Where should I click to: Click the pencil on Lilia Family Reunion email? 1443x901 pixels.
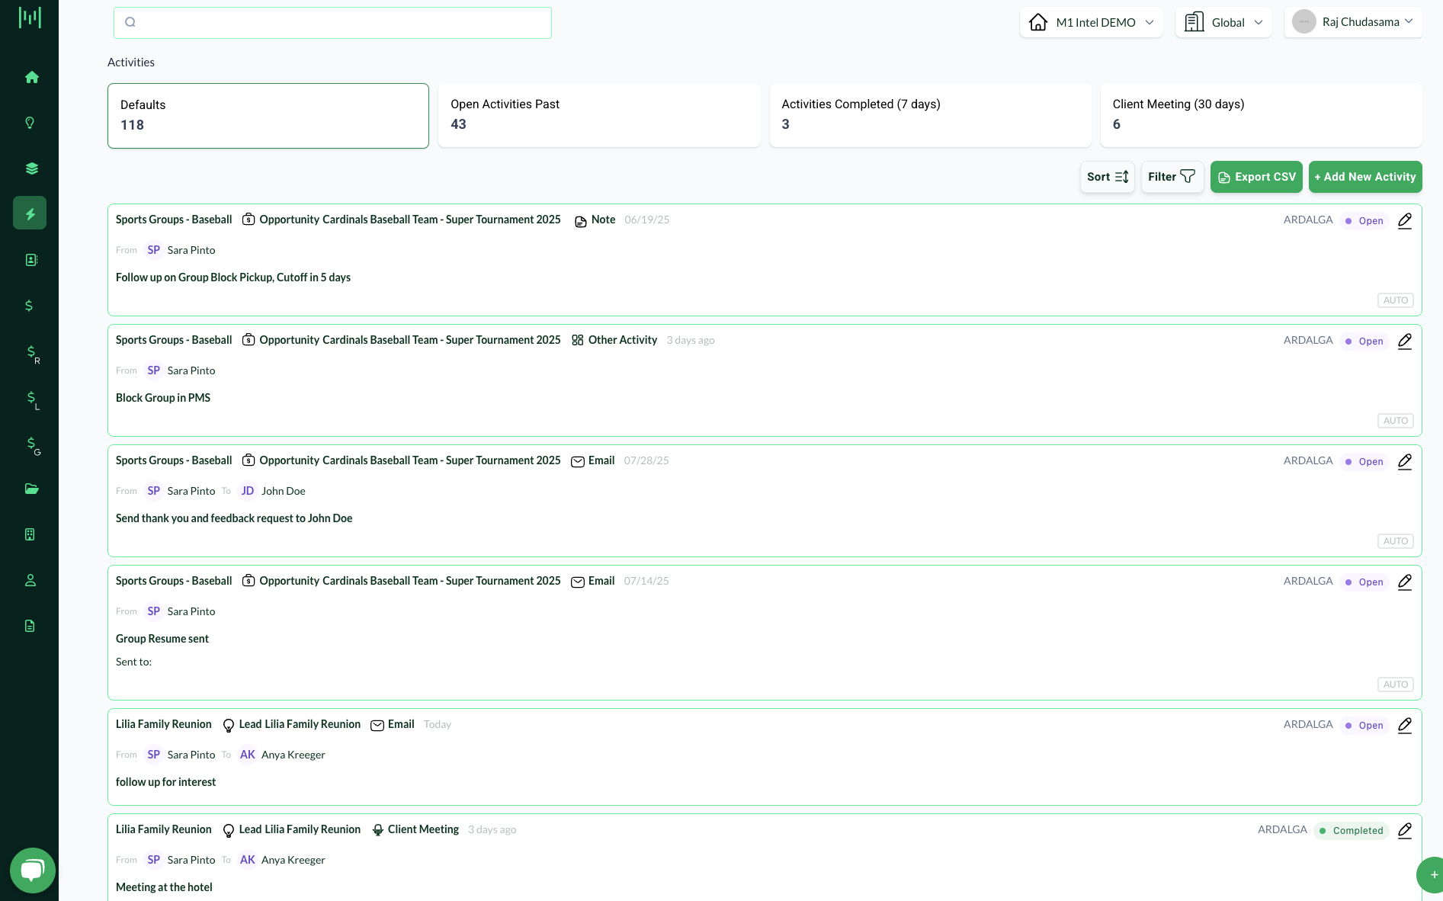(x=1404, y=725)
